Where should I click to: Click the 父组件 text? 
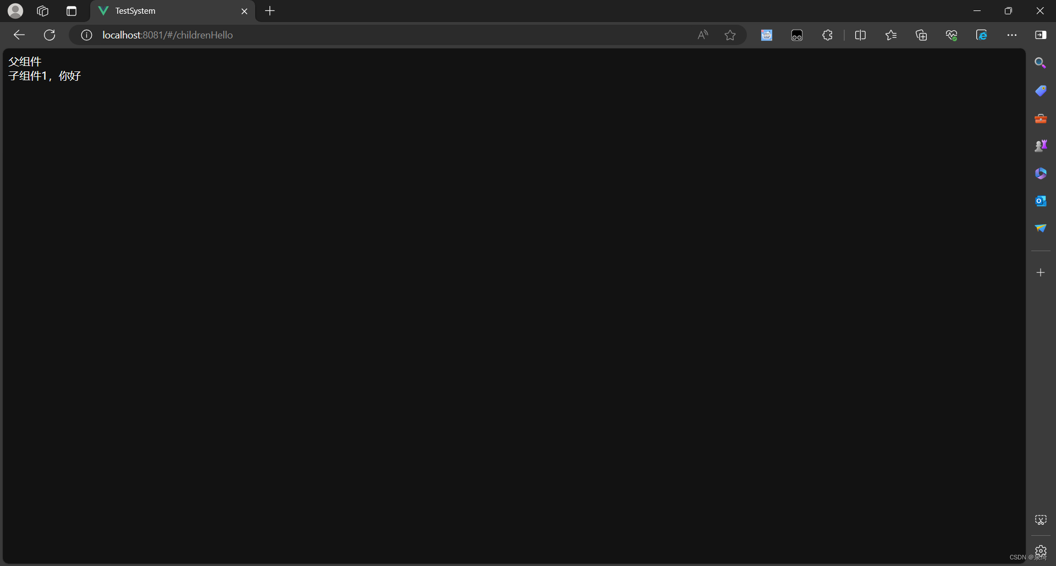coord(25,61)
